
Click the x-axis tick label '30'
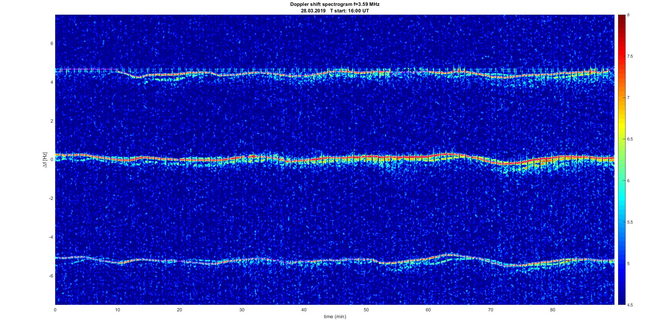pyautogui.click(x=242, y=310)
